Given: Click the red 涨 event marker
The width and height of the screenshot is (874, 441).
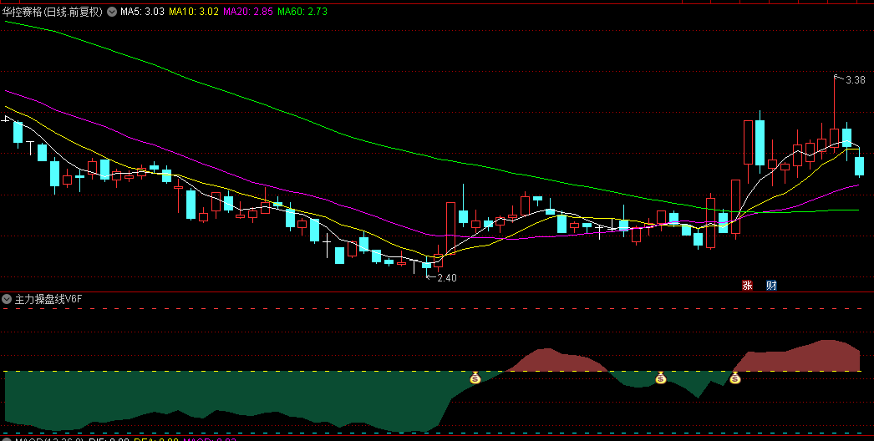Looking at the screenshot, I should (x=747, y=286).
